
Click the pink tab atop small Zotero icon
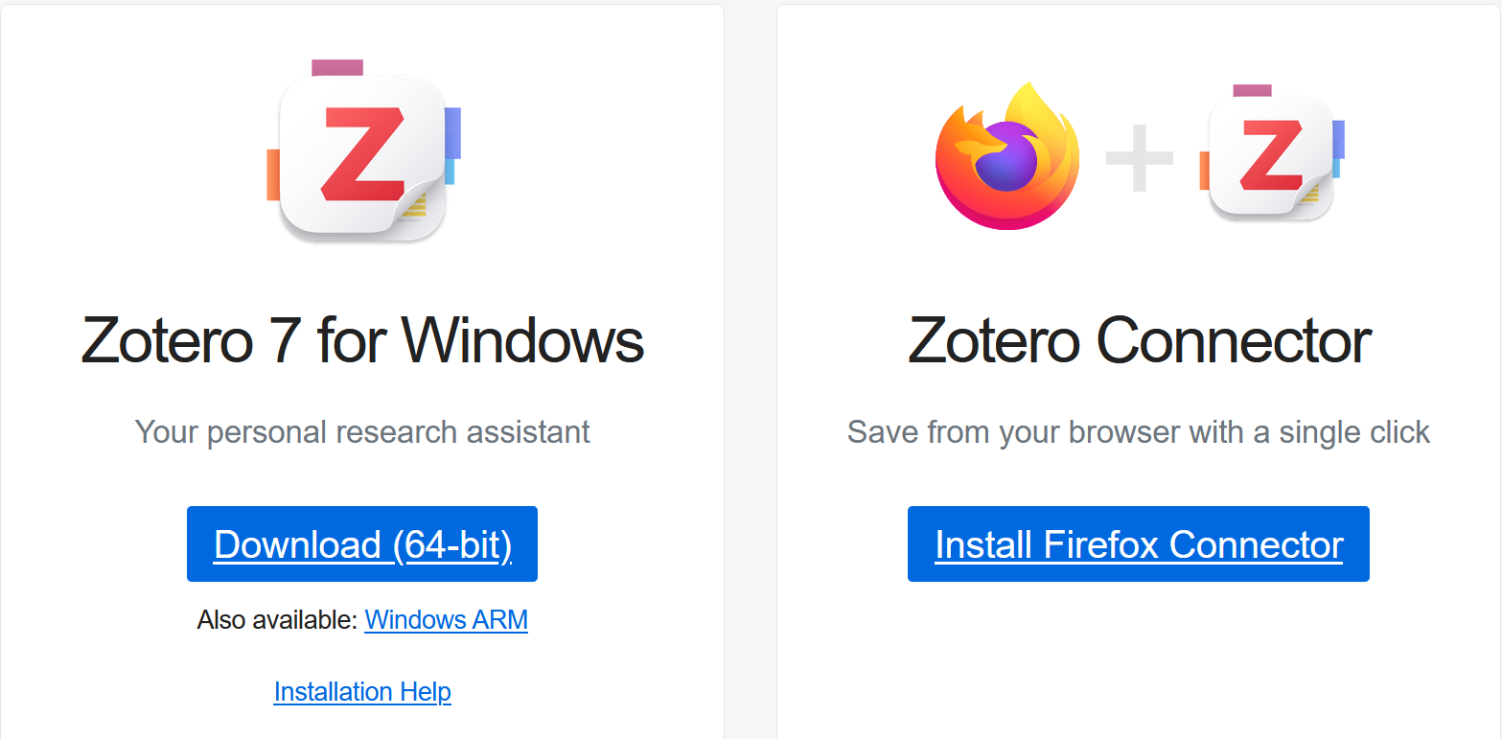1252,90
